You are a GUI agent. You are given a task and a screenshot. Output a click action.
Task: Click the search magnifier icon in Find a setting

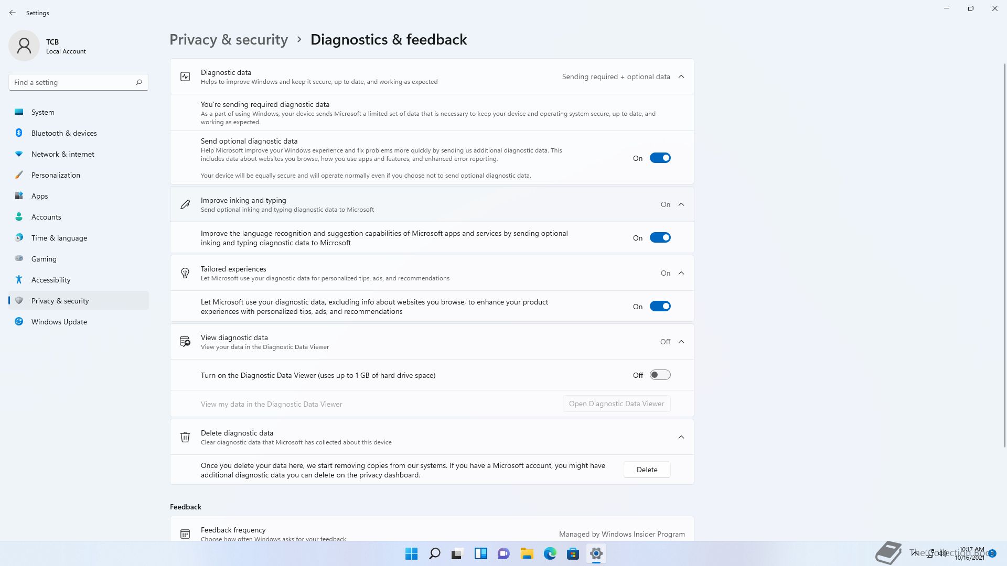coord(139,82)
